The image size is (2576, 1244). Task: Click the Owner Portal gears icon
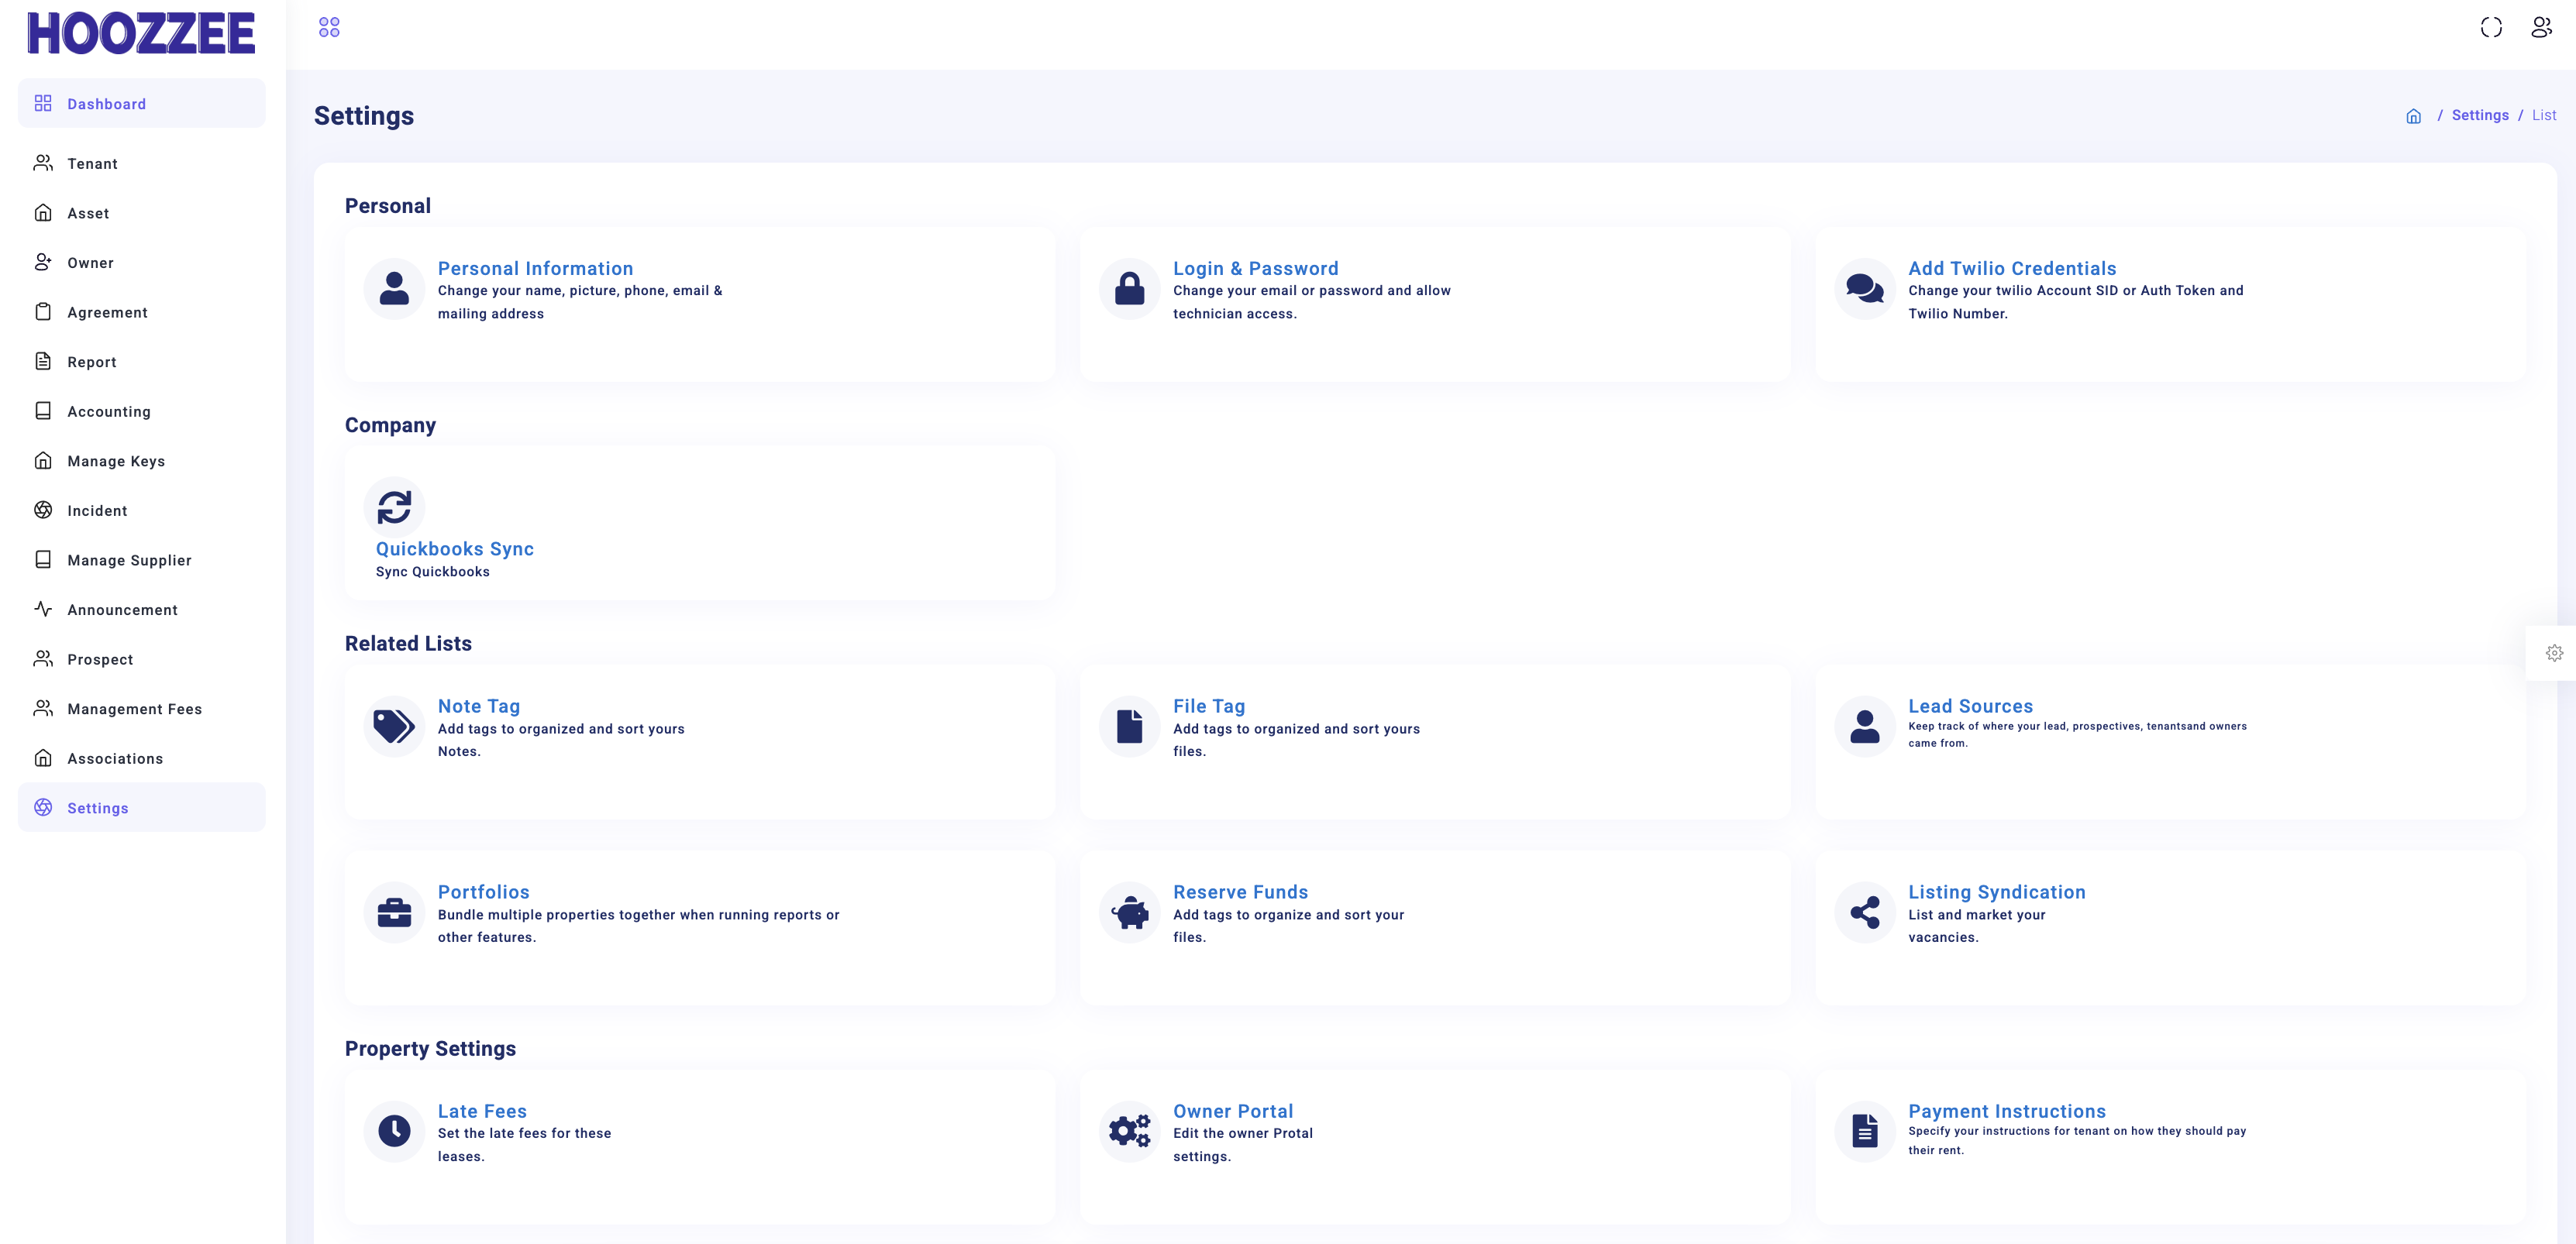(1129, 1131)
